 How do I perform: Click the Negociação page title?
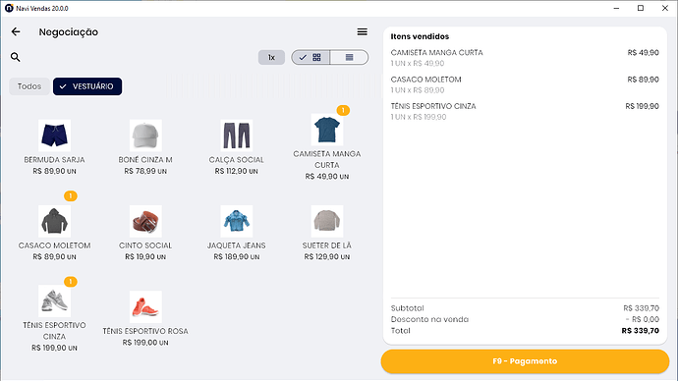click(69, 32)
